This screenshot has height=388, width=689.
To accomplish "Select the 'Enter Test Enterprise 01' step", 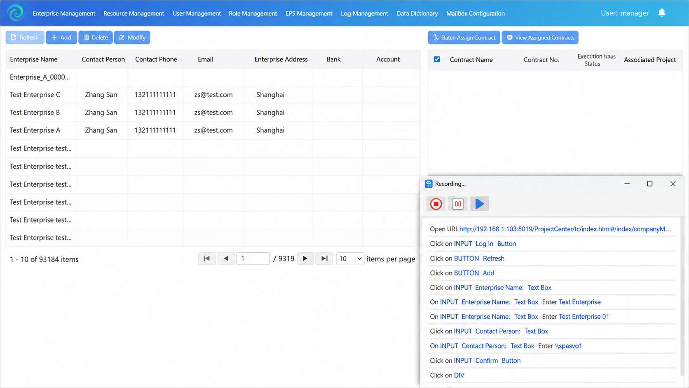I will pyautogui.click(x=551, y=317).
